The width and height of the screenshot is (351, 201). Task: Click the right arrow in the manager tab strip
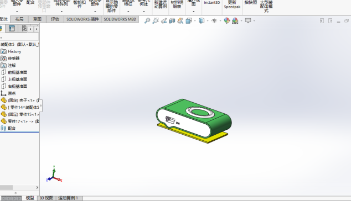(x=37, y=29)
